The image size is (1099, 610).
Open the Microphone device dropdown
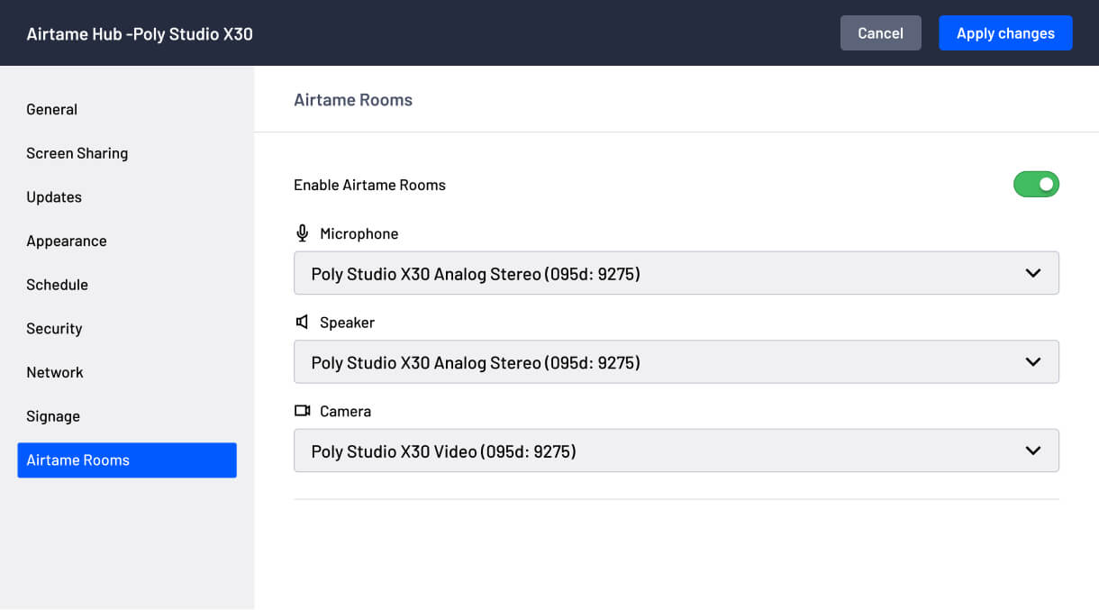point(677,273)
